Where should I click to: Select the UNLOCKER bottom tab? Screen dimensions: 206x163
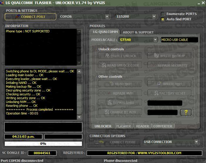(x=103, y=126)
